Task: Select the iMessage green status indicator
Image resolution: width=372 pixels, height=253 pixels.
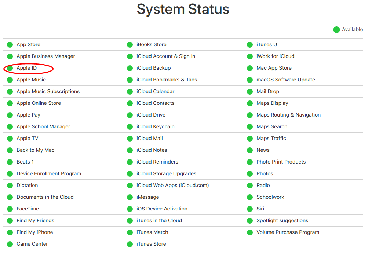Action: pyautogui.click(x=130, y=197)
